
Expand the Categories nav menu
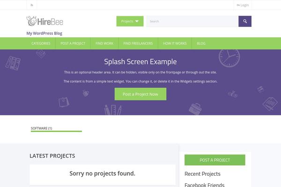(x=41, y=43)
